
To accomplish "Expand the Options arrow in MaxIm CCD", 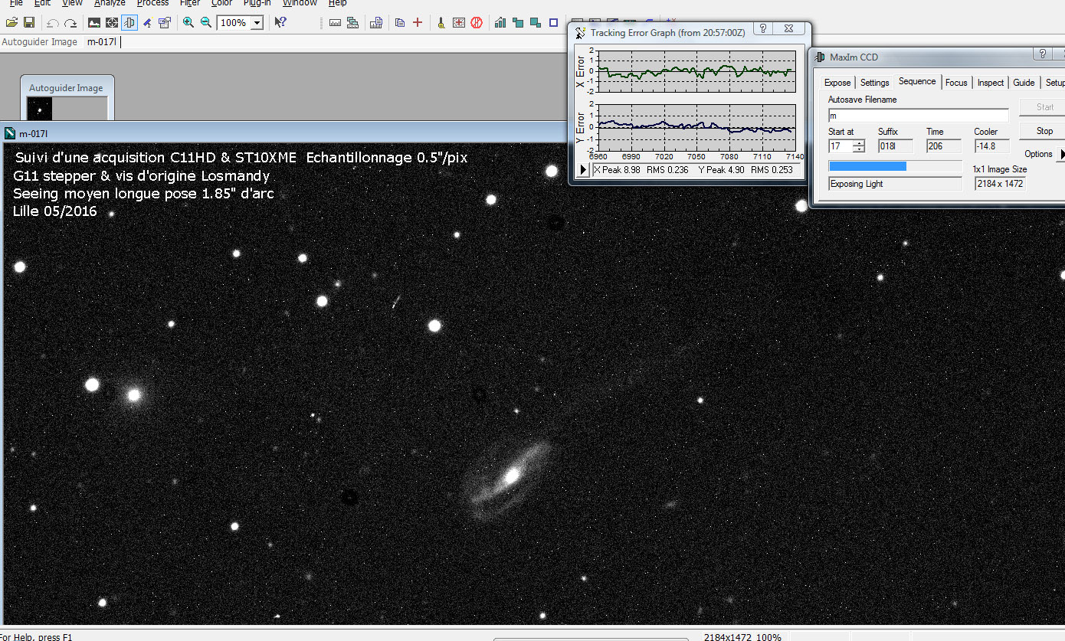I will tap(1060, 154).
